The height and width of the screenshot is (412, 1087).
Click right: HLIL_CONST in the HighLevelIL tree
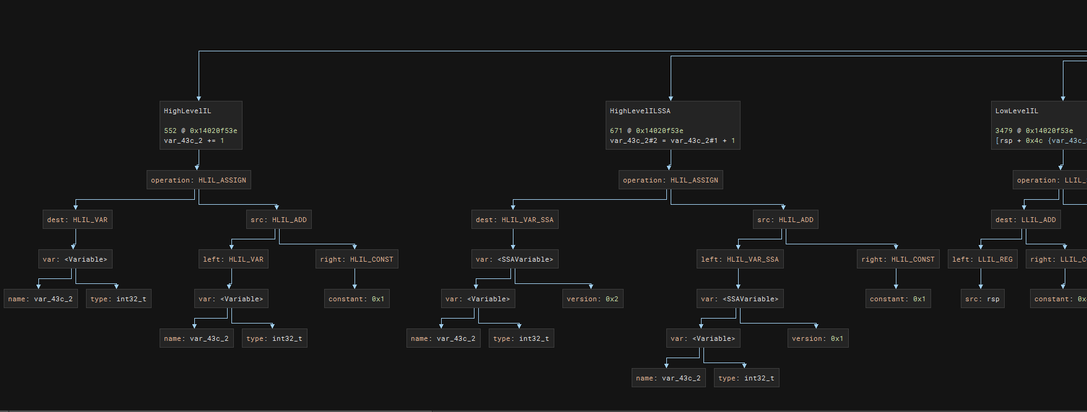coord(357,259)
